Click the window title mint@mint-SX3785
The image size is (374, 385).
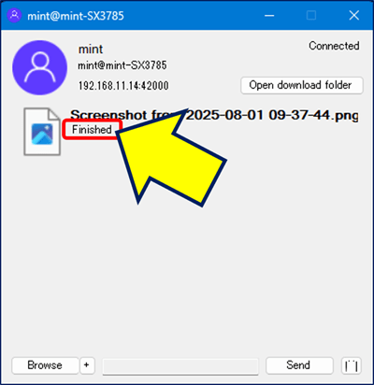76,16
